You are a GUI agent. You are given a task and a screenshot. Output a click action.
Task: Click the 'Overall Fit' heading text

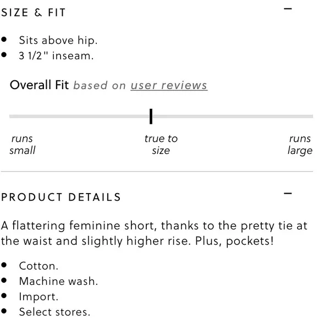[x=39, y=85]
